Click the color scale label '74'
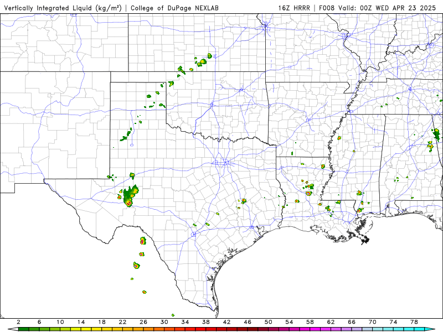 click(x=394, y=322)
